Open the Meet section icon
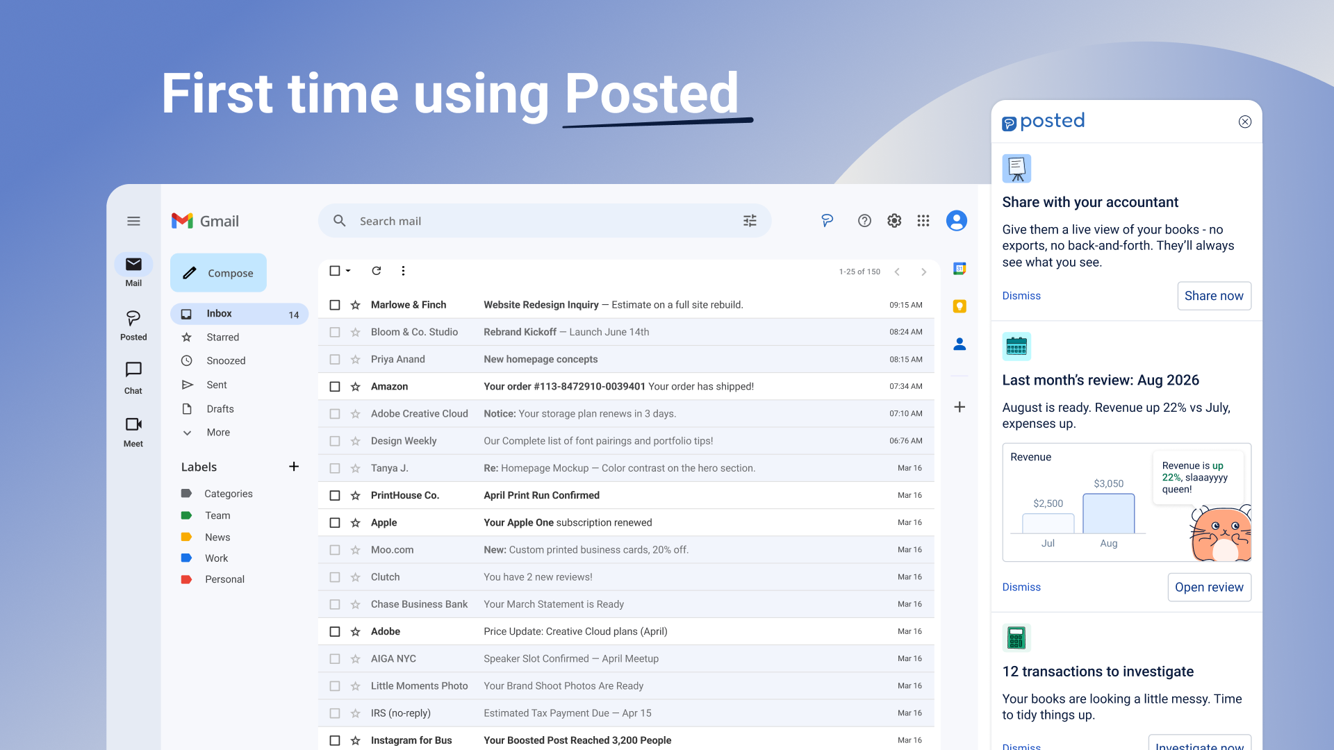The width and height of the screenshot is (1334, 750). [x=133, y=424]
